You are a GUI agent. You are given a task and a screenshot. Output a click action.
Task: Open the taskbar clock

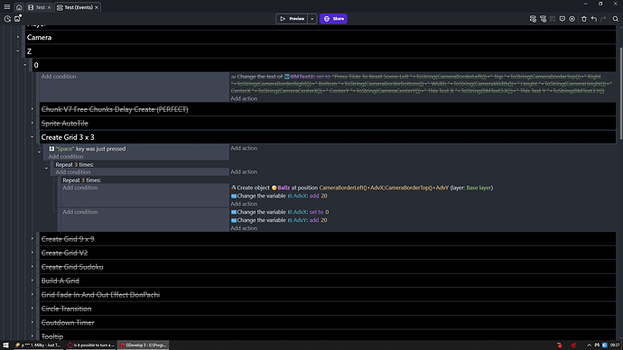click(615, 345)
